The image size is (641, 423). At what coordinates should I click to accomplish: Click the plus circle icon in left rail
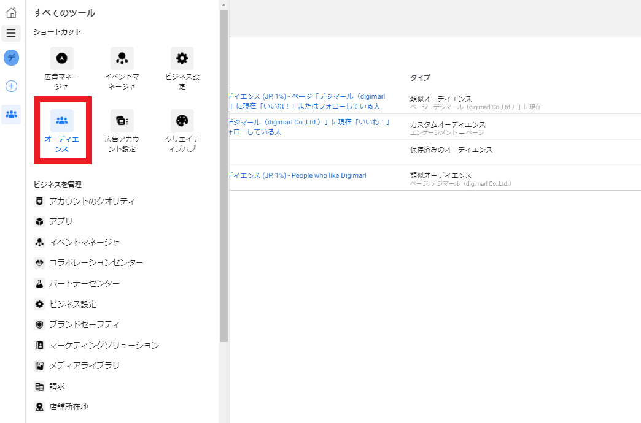(11, 86)
